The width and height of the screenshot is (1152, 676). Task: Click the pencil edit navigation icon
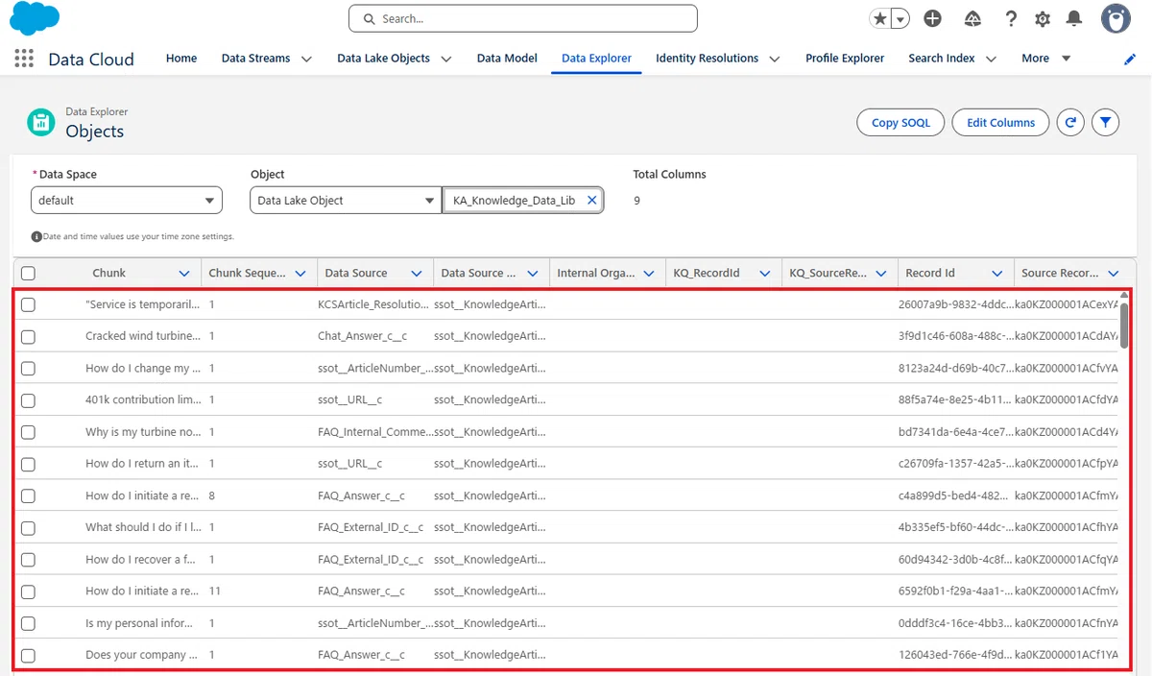[1130, 59]
